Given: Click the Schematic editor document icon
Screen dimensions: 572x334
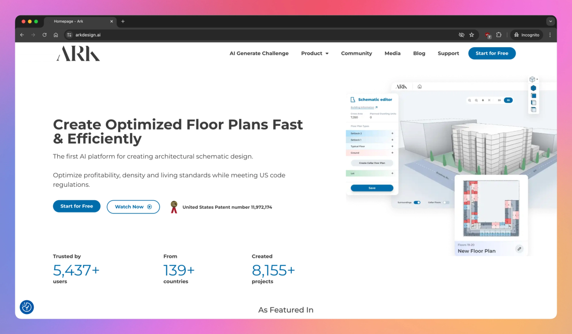Looking at the screenshot, I should [x=353, y=100].
